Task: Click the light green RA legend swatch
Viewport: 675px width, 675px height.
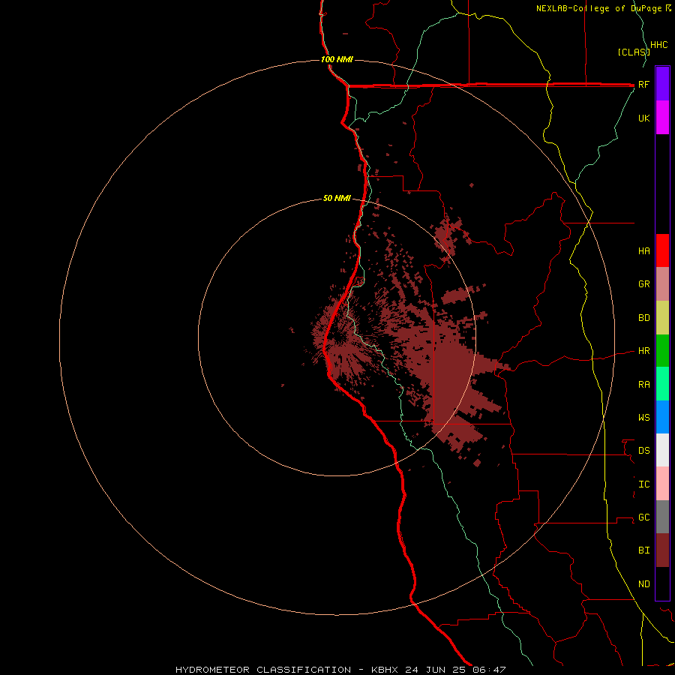Action: (x=662, y=383)
